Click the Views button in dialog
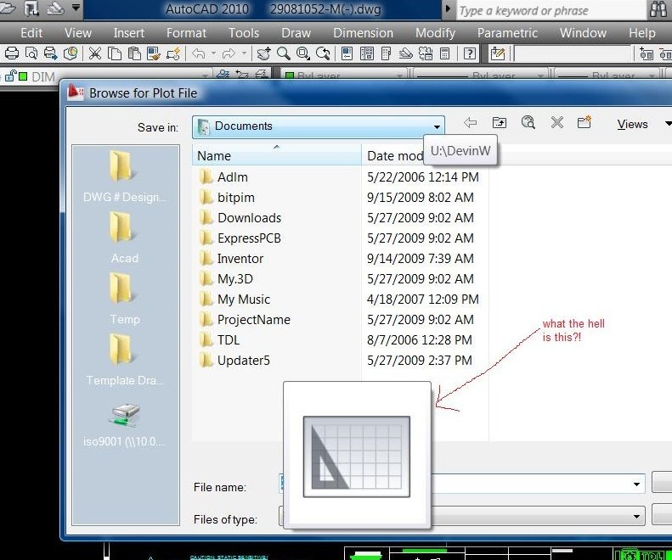Viewport: 672px width, 560px height. tap(633, 124)
